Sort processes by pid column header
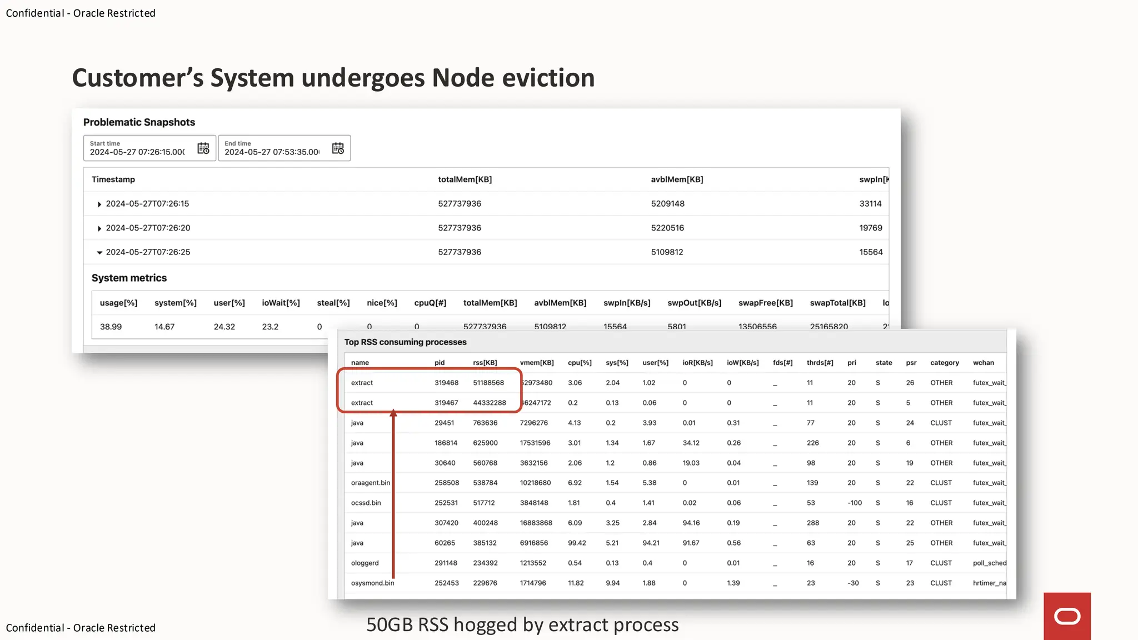The width and height of the screenshot is (1138, 640). pyautogui.click(x=440, y=363)
